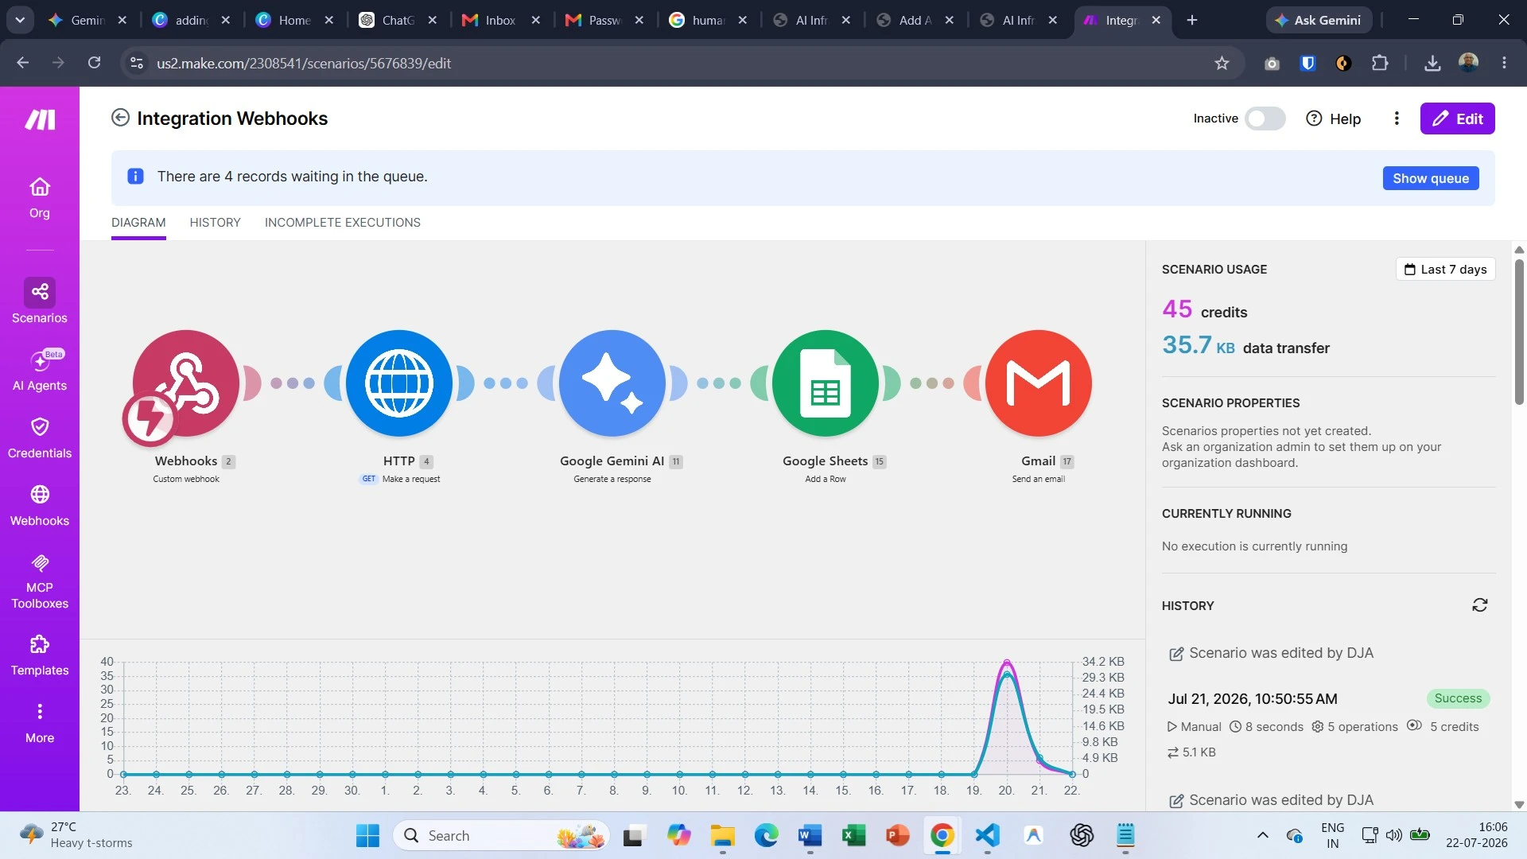Open AI Agents beta section
The image size is (1527, 859).
pyautogui.click(x=40, y=371)
